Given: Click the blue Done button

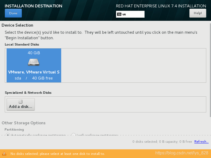Looking at the screenshot, I should (x=13, y=13).
